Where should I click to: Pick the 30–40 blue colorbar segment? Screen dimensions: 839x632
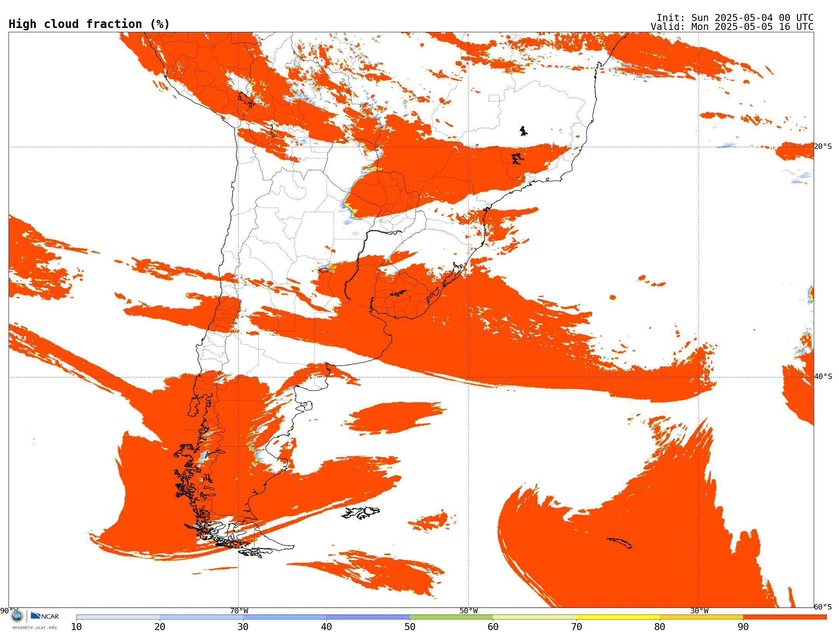[x=285, y=617]
